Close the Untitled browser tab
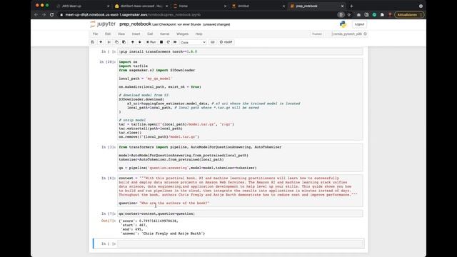The image size is (457, 257). tap(283, 6)
